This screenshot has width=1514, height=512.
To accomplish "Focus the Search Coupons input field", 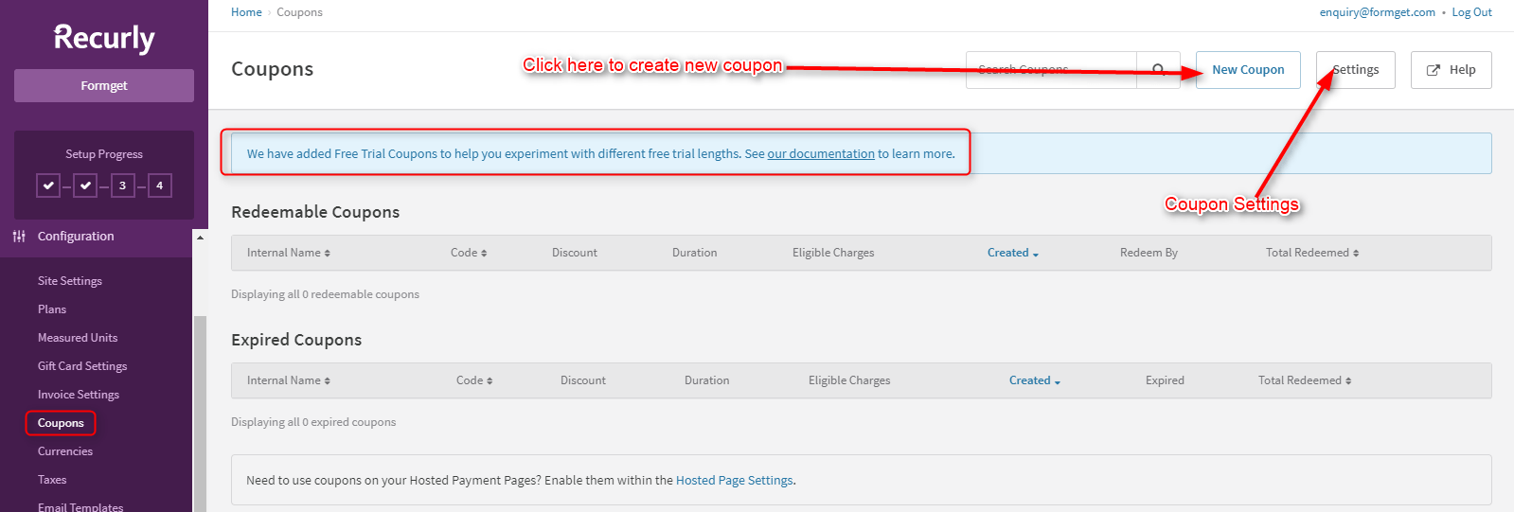I will tap(1051, 70).
